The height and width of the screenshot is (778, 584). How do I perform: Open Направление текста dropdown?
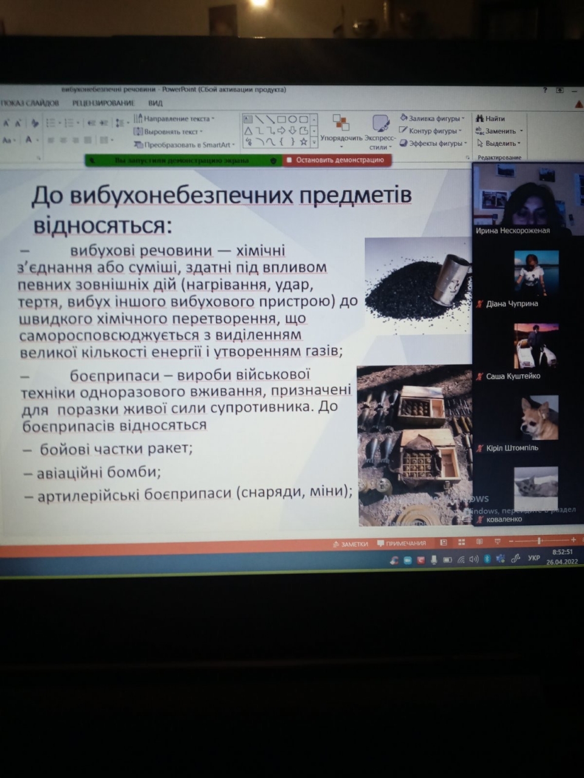173,119
